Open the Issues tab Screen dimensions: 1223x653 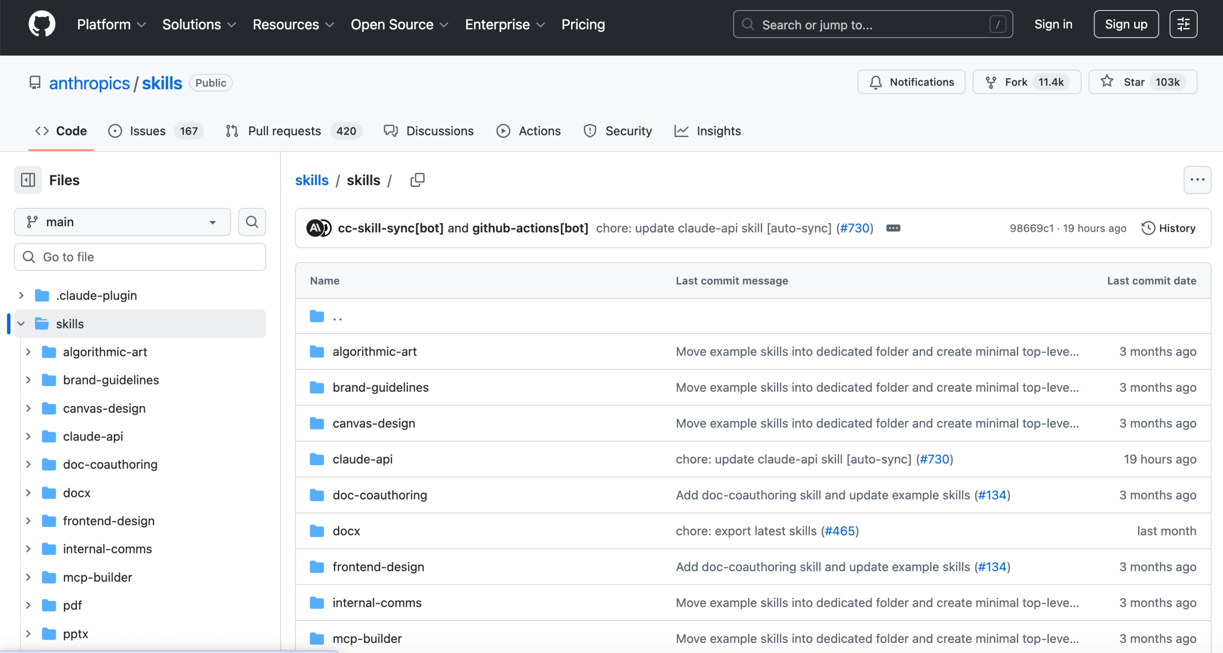pyautogui.click(x=147, y=131)
